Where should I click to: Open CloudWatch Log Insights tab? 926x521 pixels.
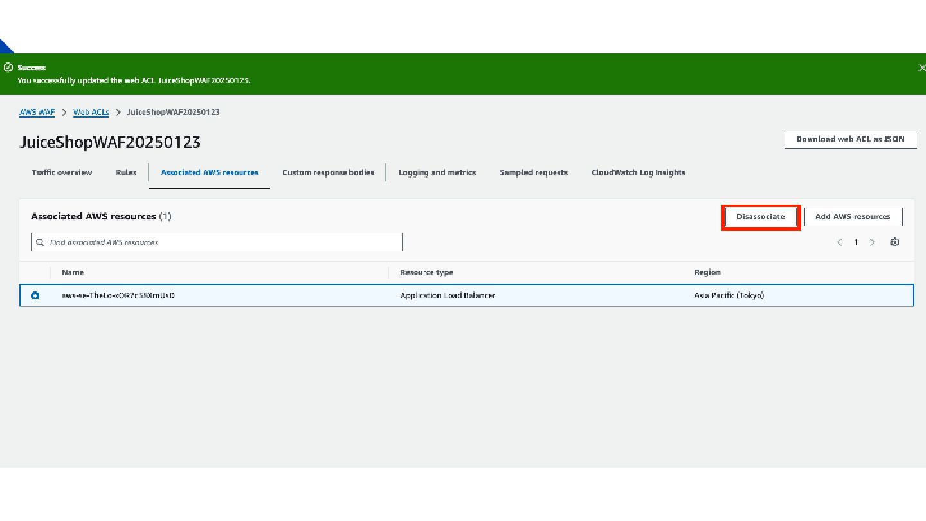point(638,172)
